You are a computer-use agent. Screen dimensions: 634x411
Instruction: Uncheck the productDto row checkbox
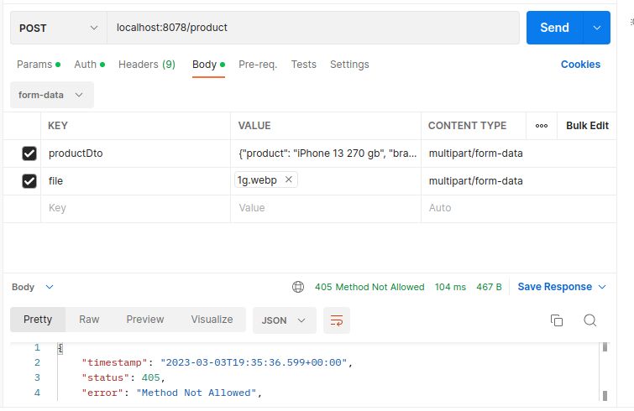point(29,153)
